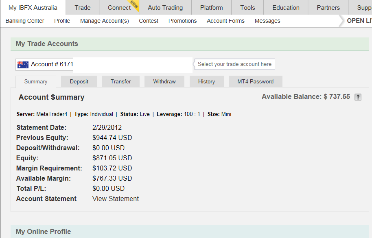The image size is (372, 238).
Task: Open the Connect menu marked NEW
Action: click(119, 8)
